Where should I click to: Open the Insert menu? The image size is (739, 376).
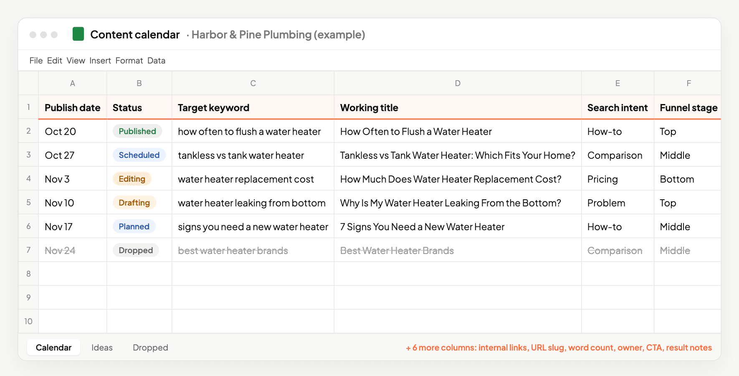pos(100,61)
